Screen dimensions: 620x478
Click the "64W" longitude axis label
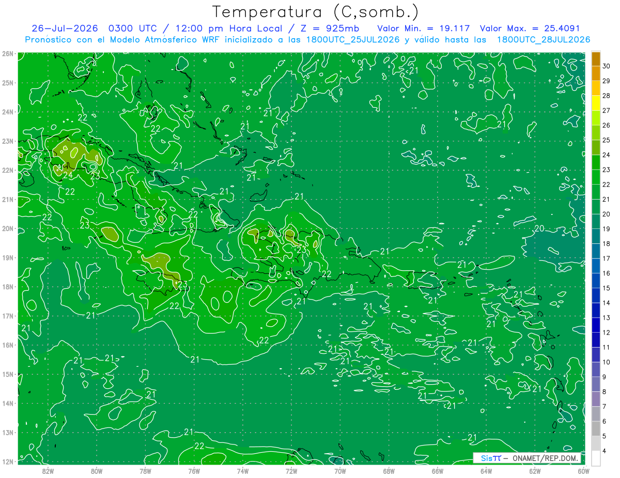[486, 471]
